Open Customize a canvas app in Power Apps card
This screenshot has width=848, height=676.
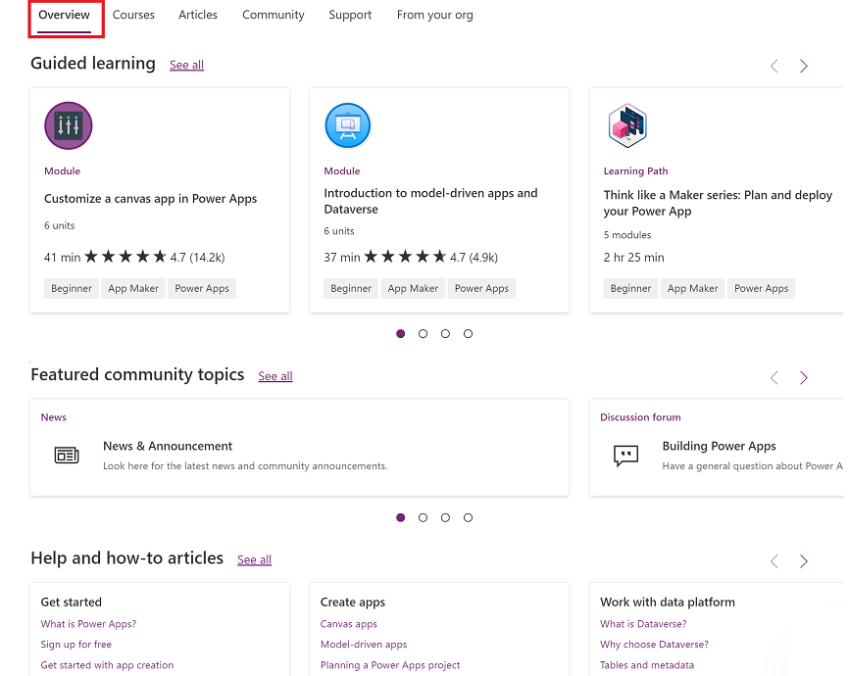coord(160,201)
